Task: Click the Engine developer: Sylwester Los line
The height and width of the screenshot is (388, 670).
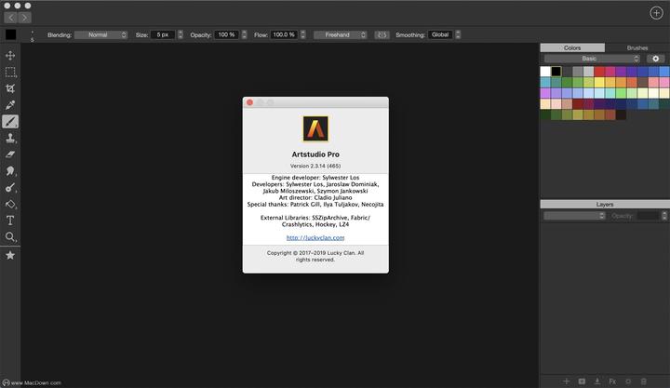Action: 315,178
